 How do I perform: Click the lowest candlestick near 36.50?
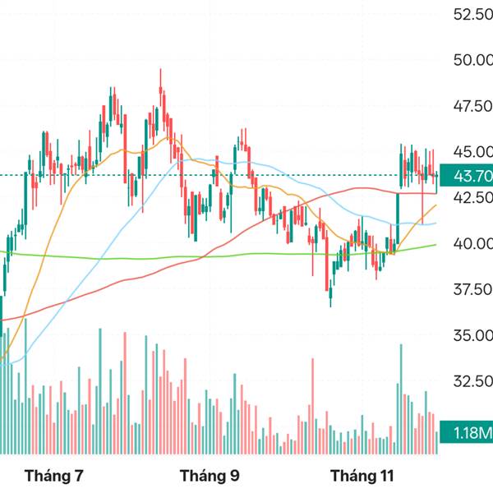click(x=330, y=294)
